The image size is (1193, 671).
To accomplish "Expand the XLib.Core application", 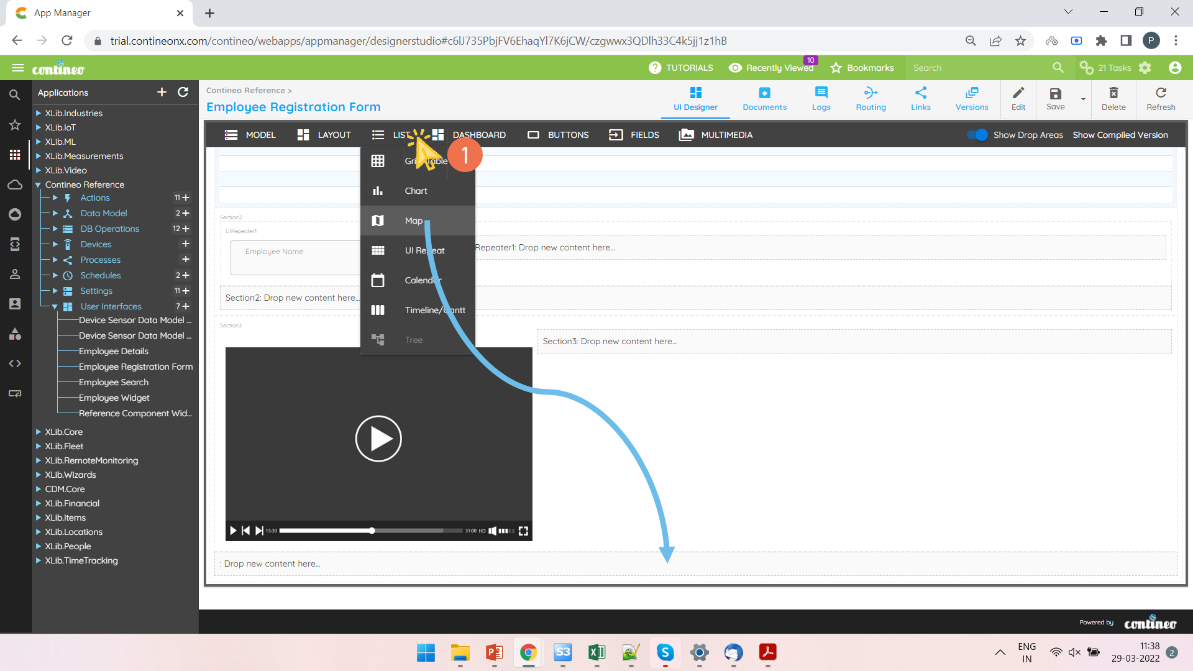I will coord(38,432).
